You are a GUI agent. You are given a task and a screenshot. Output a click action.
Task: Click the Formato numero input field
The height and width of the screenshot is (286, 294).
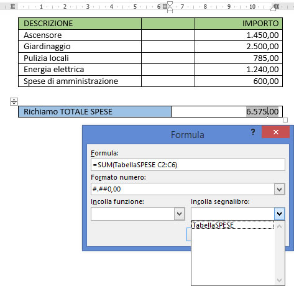coord(183,189)
